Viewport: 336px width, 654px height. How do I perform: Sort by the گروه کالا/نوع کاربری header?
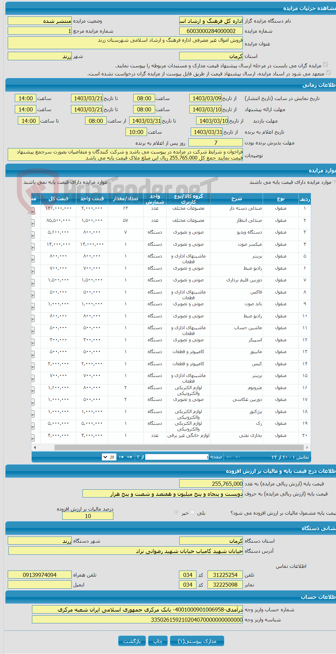tap(188, 199)
